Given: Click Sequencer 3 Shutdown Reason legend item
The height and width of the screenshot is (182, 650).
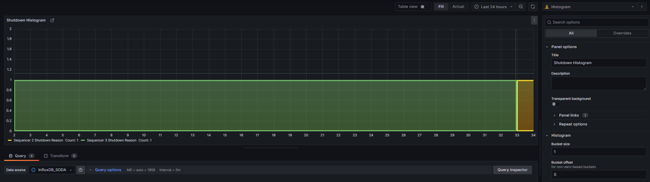Looking at the screenshot, I should tap(111, 140).
